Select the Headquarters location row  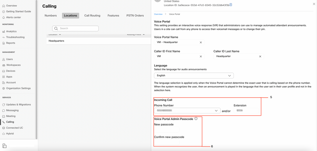(56, 41)
